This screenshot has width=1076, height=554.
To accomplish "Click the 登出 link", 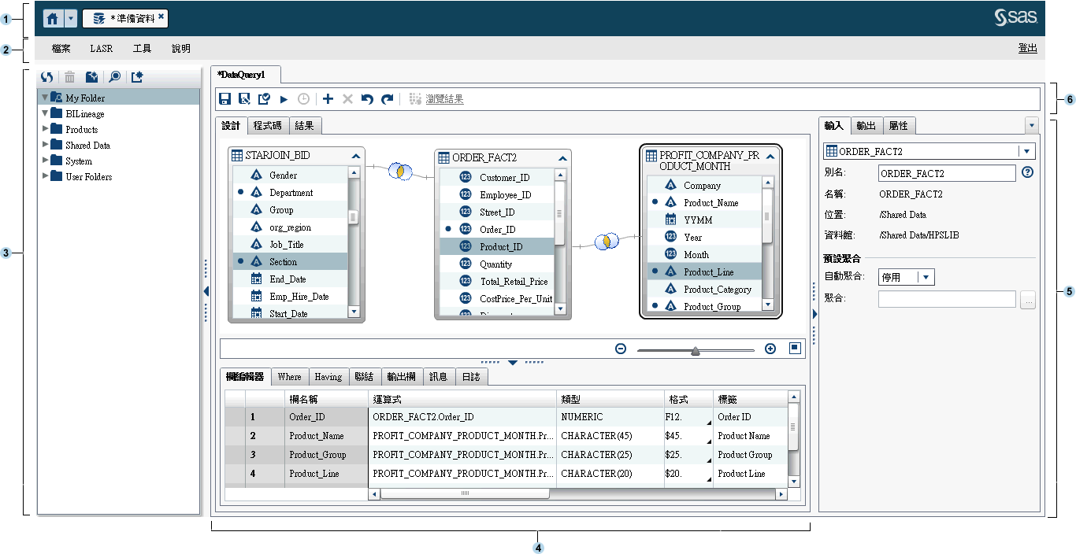I will (1027, 48).
